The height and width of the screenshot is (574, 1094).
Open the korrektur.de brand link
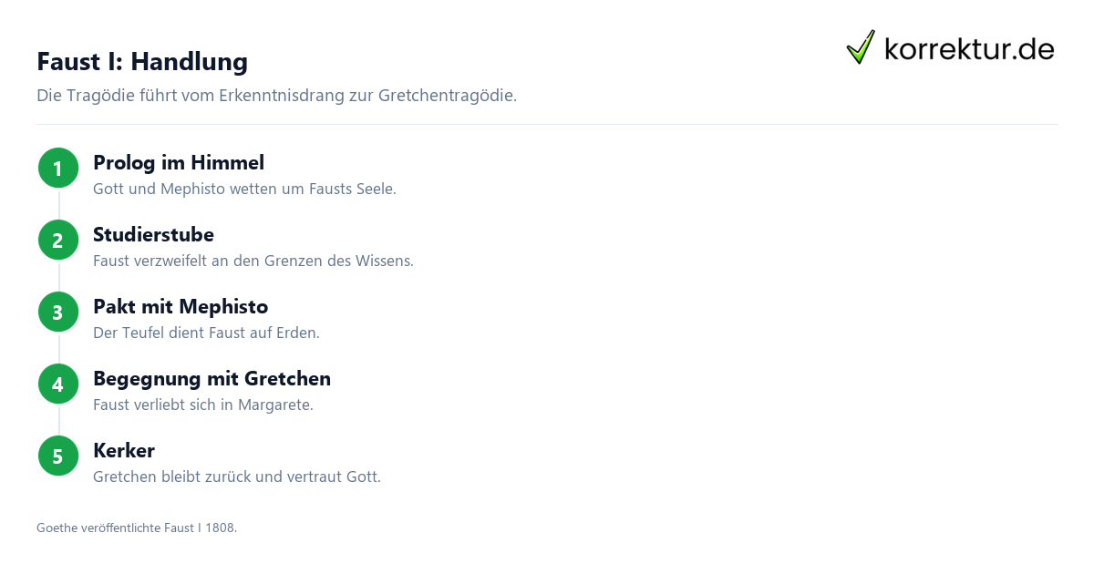(951, 47)
